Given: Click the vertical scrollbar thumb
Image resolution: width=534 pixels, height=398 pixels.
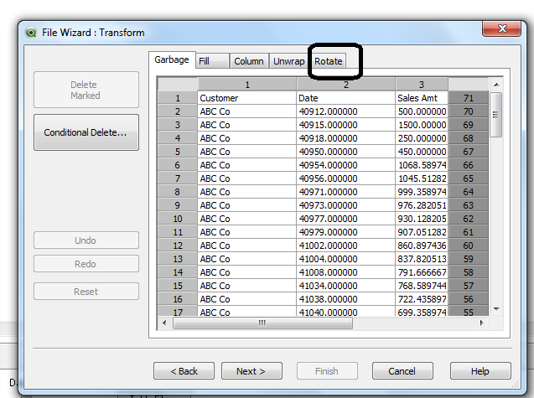Looking at the screenshot, I should 496,115.
